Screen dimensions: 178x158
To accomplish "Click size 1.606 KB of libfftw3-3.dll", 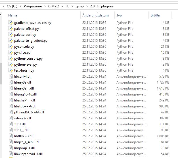I will coord(163,136).
